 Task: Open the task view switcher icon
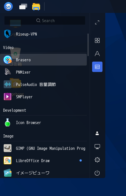(x=23, y=6)
